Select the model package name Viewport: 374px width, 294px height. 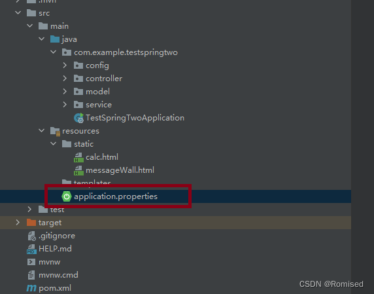pos(98,92)
